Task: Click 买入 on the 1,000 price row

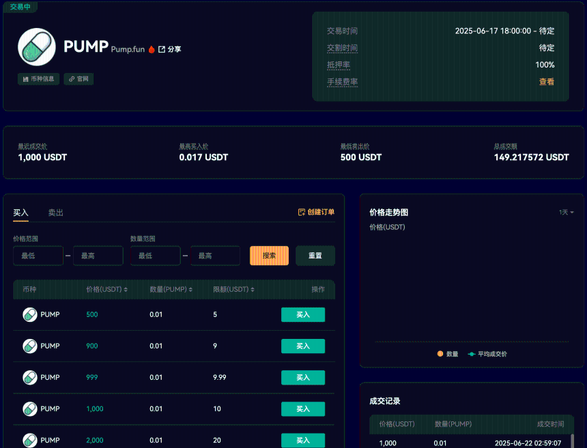Action: point(303,408)
